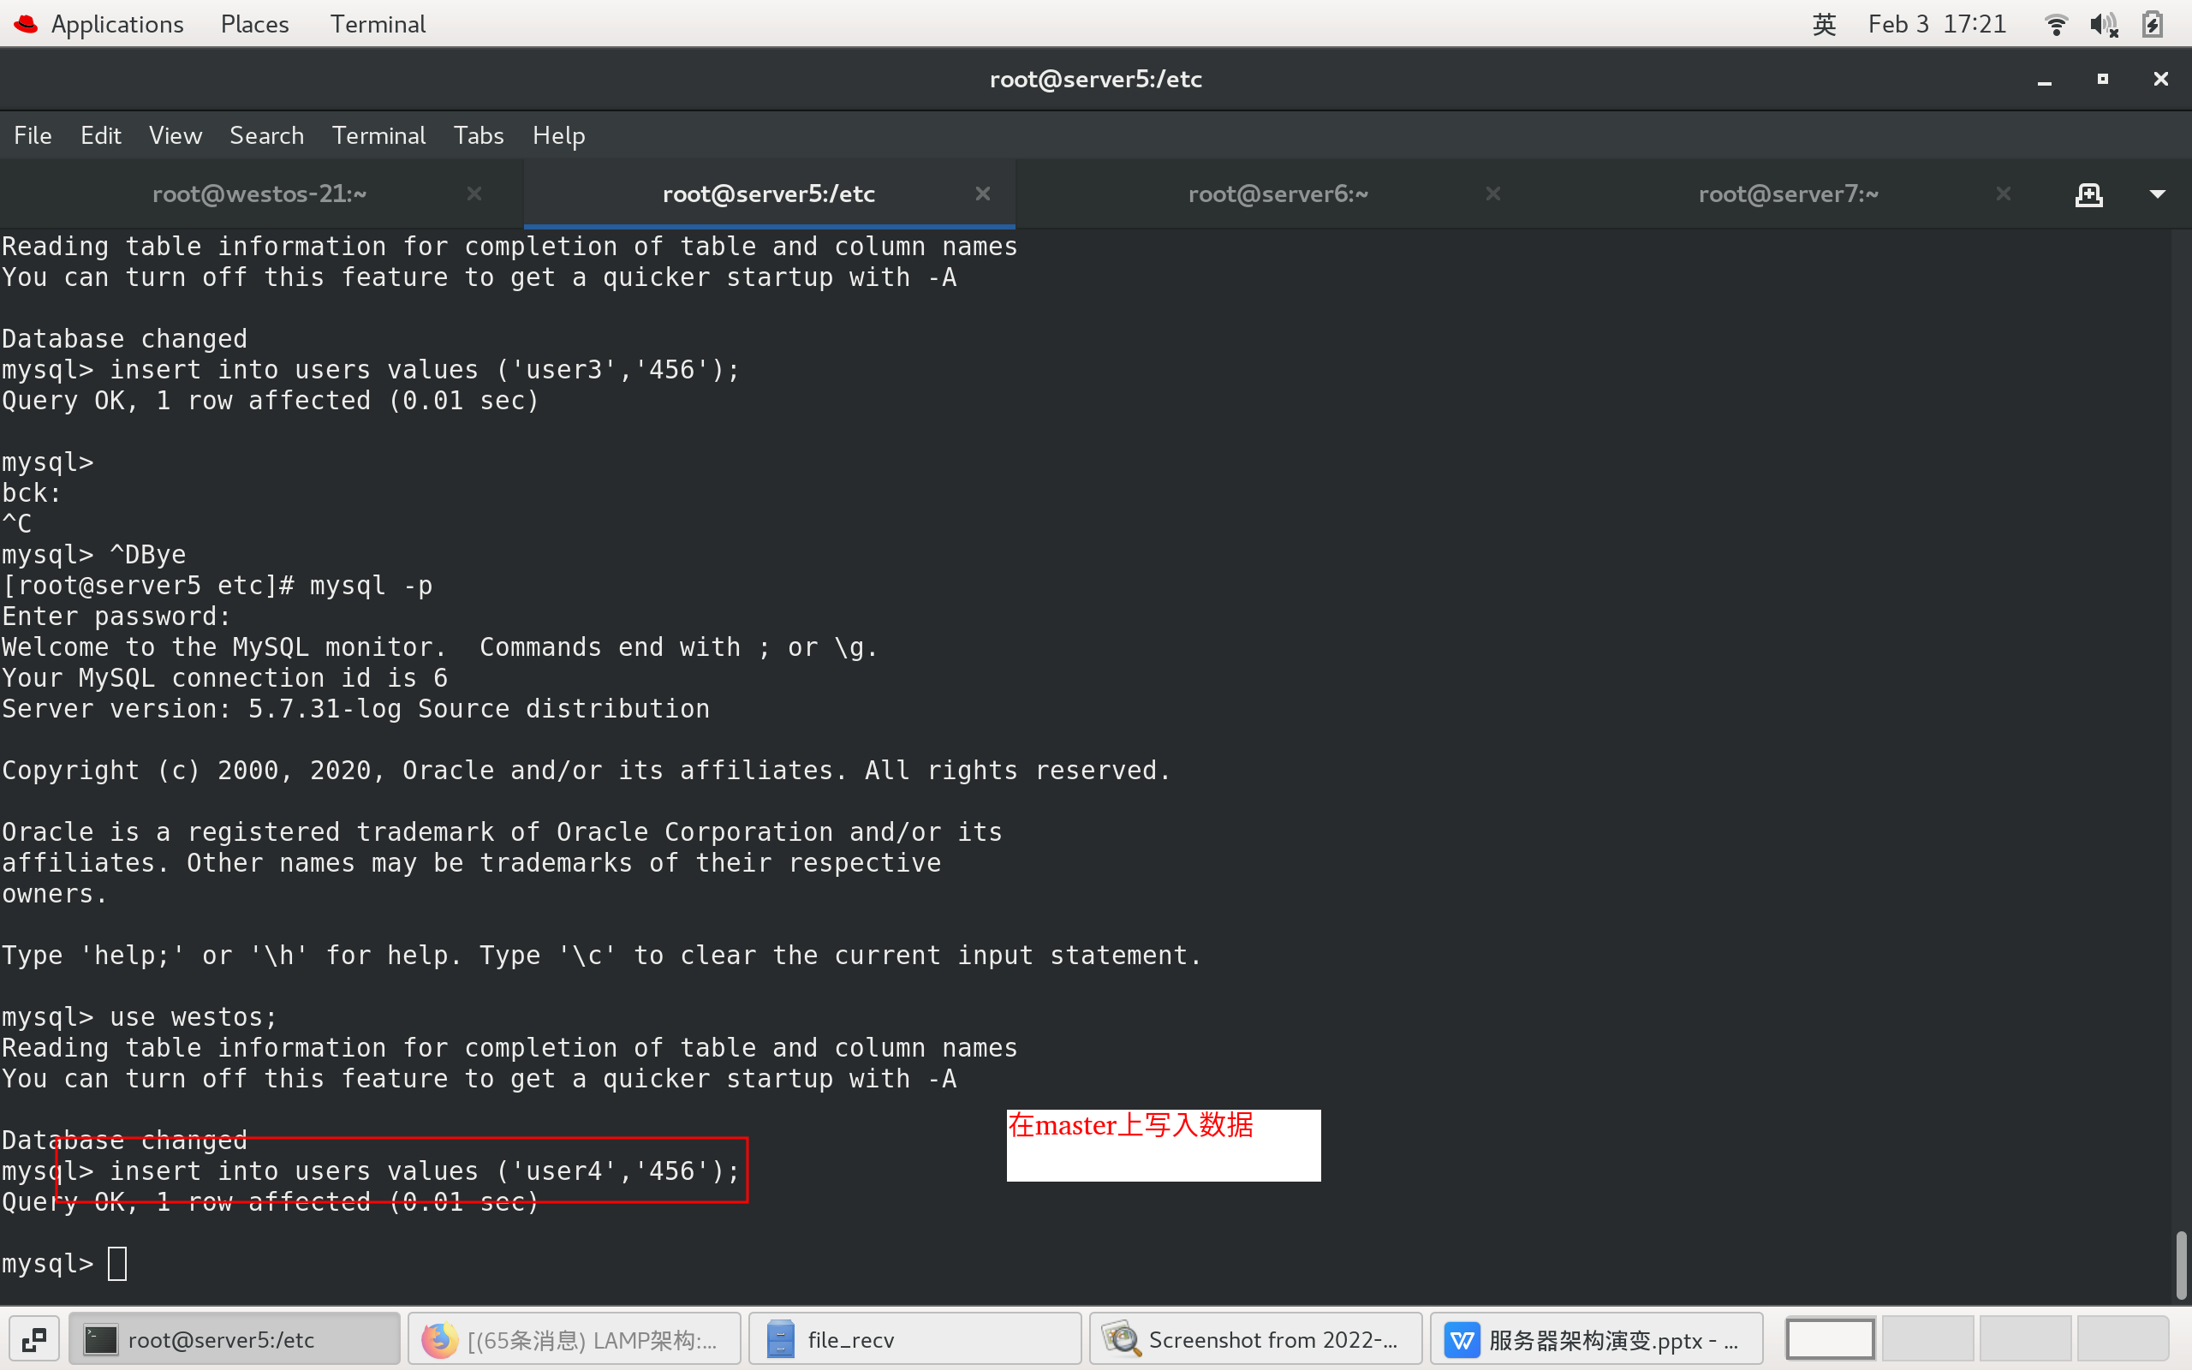Click the terminal scrollbar handle
Screen dimensions: 2192x1370
coord(2181,1264)
